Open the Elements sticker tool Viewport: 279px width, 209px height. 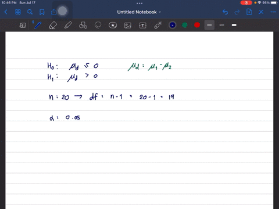coord(113,25)
